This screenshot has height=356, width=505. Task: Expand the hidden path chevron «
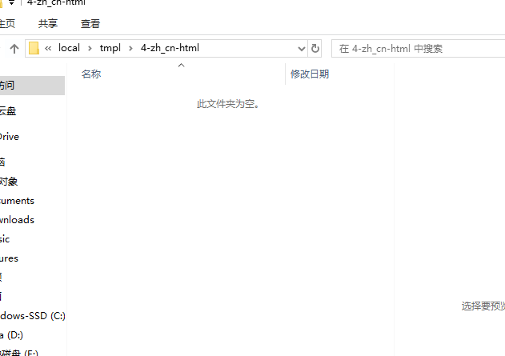coord(49,48)
